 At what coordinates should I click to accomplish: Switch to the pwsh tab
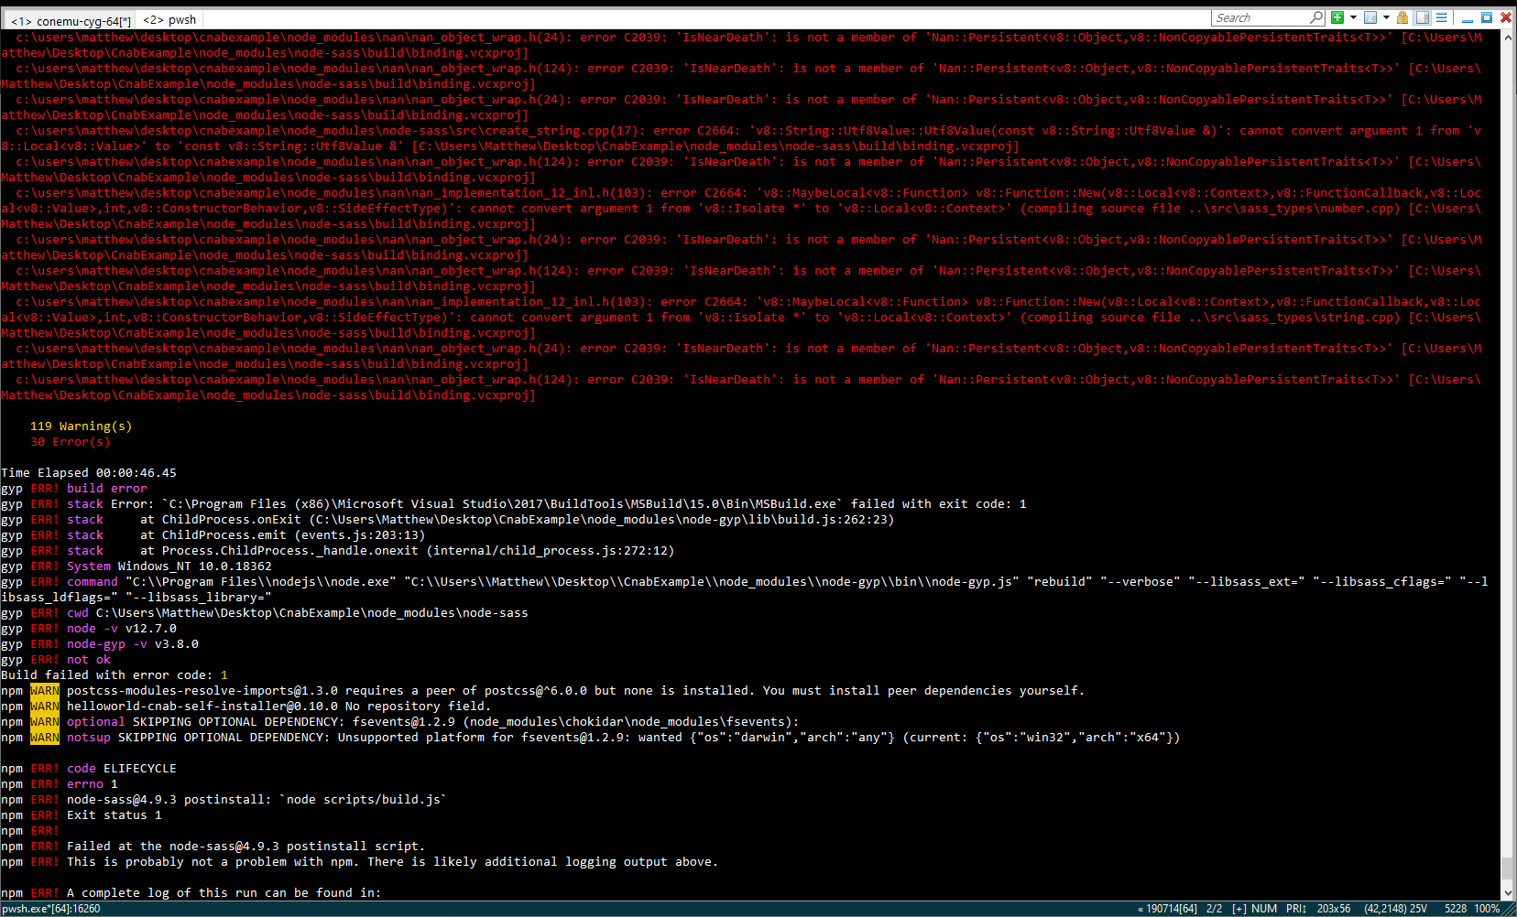[169, 19]
